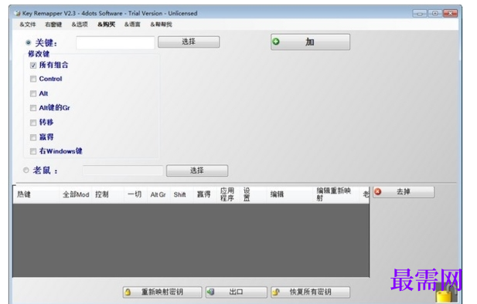The image size is (477, 304).
Task: Open the &选项 menu
Action: (80, 24)
